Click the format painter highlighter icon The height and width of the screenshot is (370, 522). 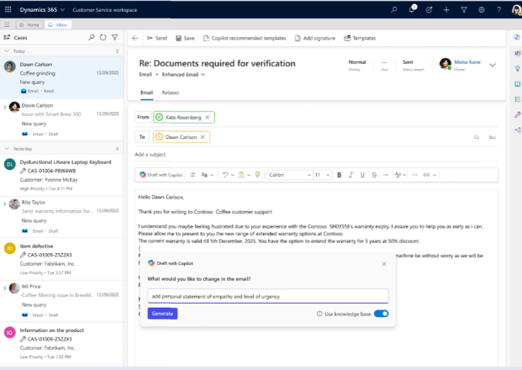[257, 175]
